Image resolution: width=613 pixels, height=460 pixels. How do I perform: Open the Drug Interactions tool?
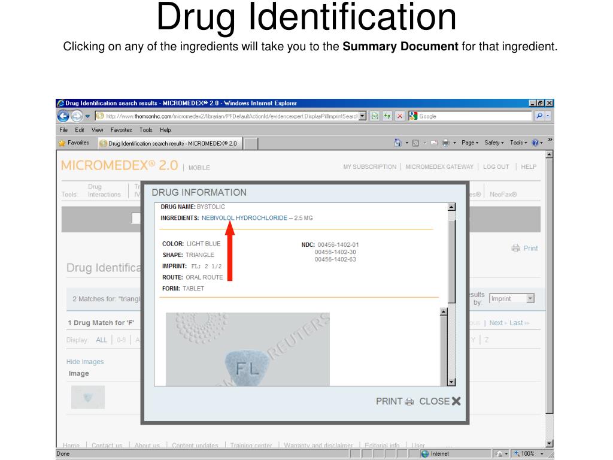(104, 190)
